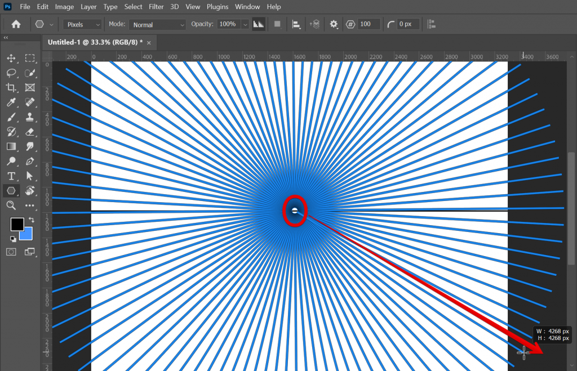Open the Mode dropdown in options bar
Image resolution: width=577 pixels, height=371 pixels.
point(157,24)
